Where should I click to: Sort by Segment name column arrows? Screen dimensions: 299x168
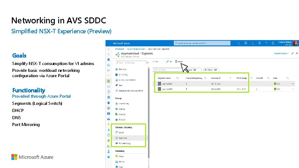point(177,78)
